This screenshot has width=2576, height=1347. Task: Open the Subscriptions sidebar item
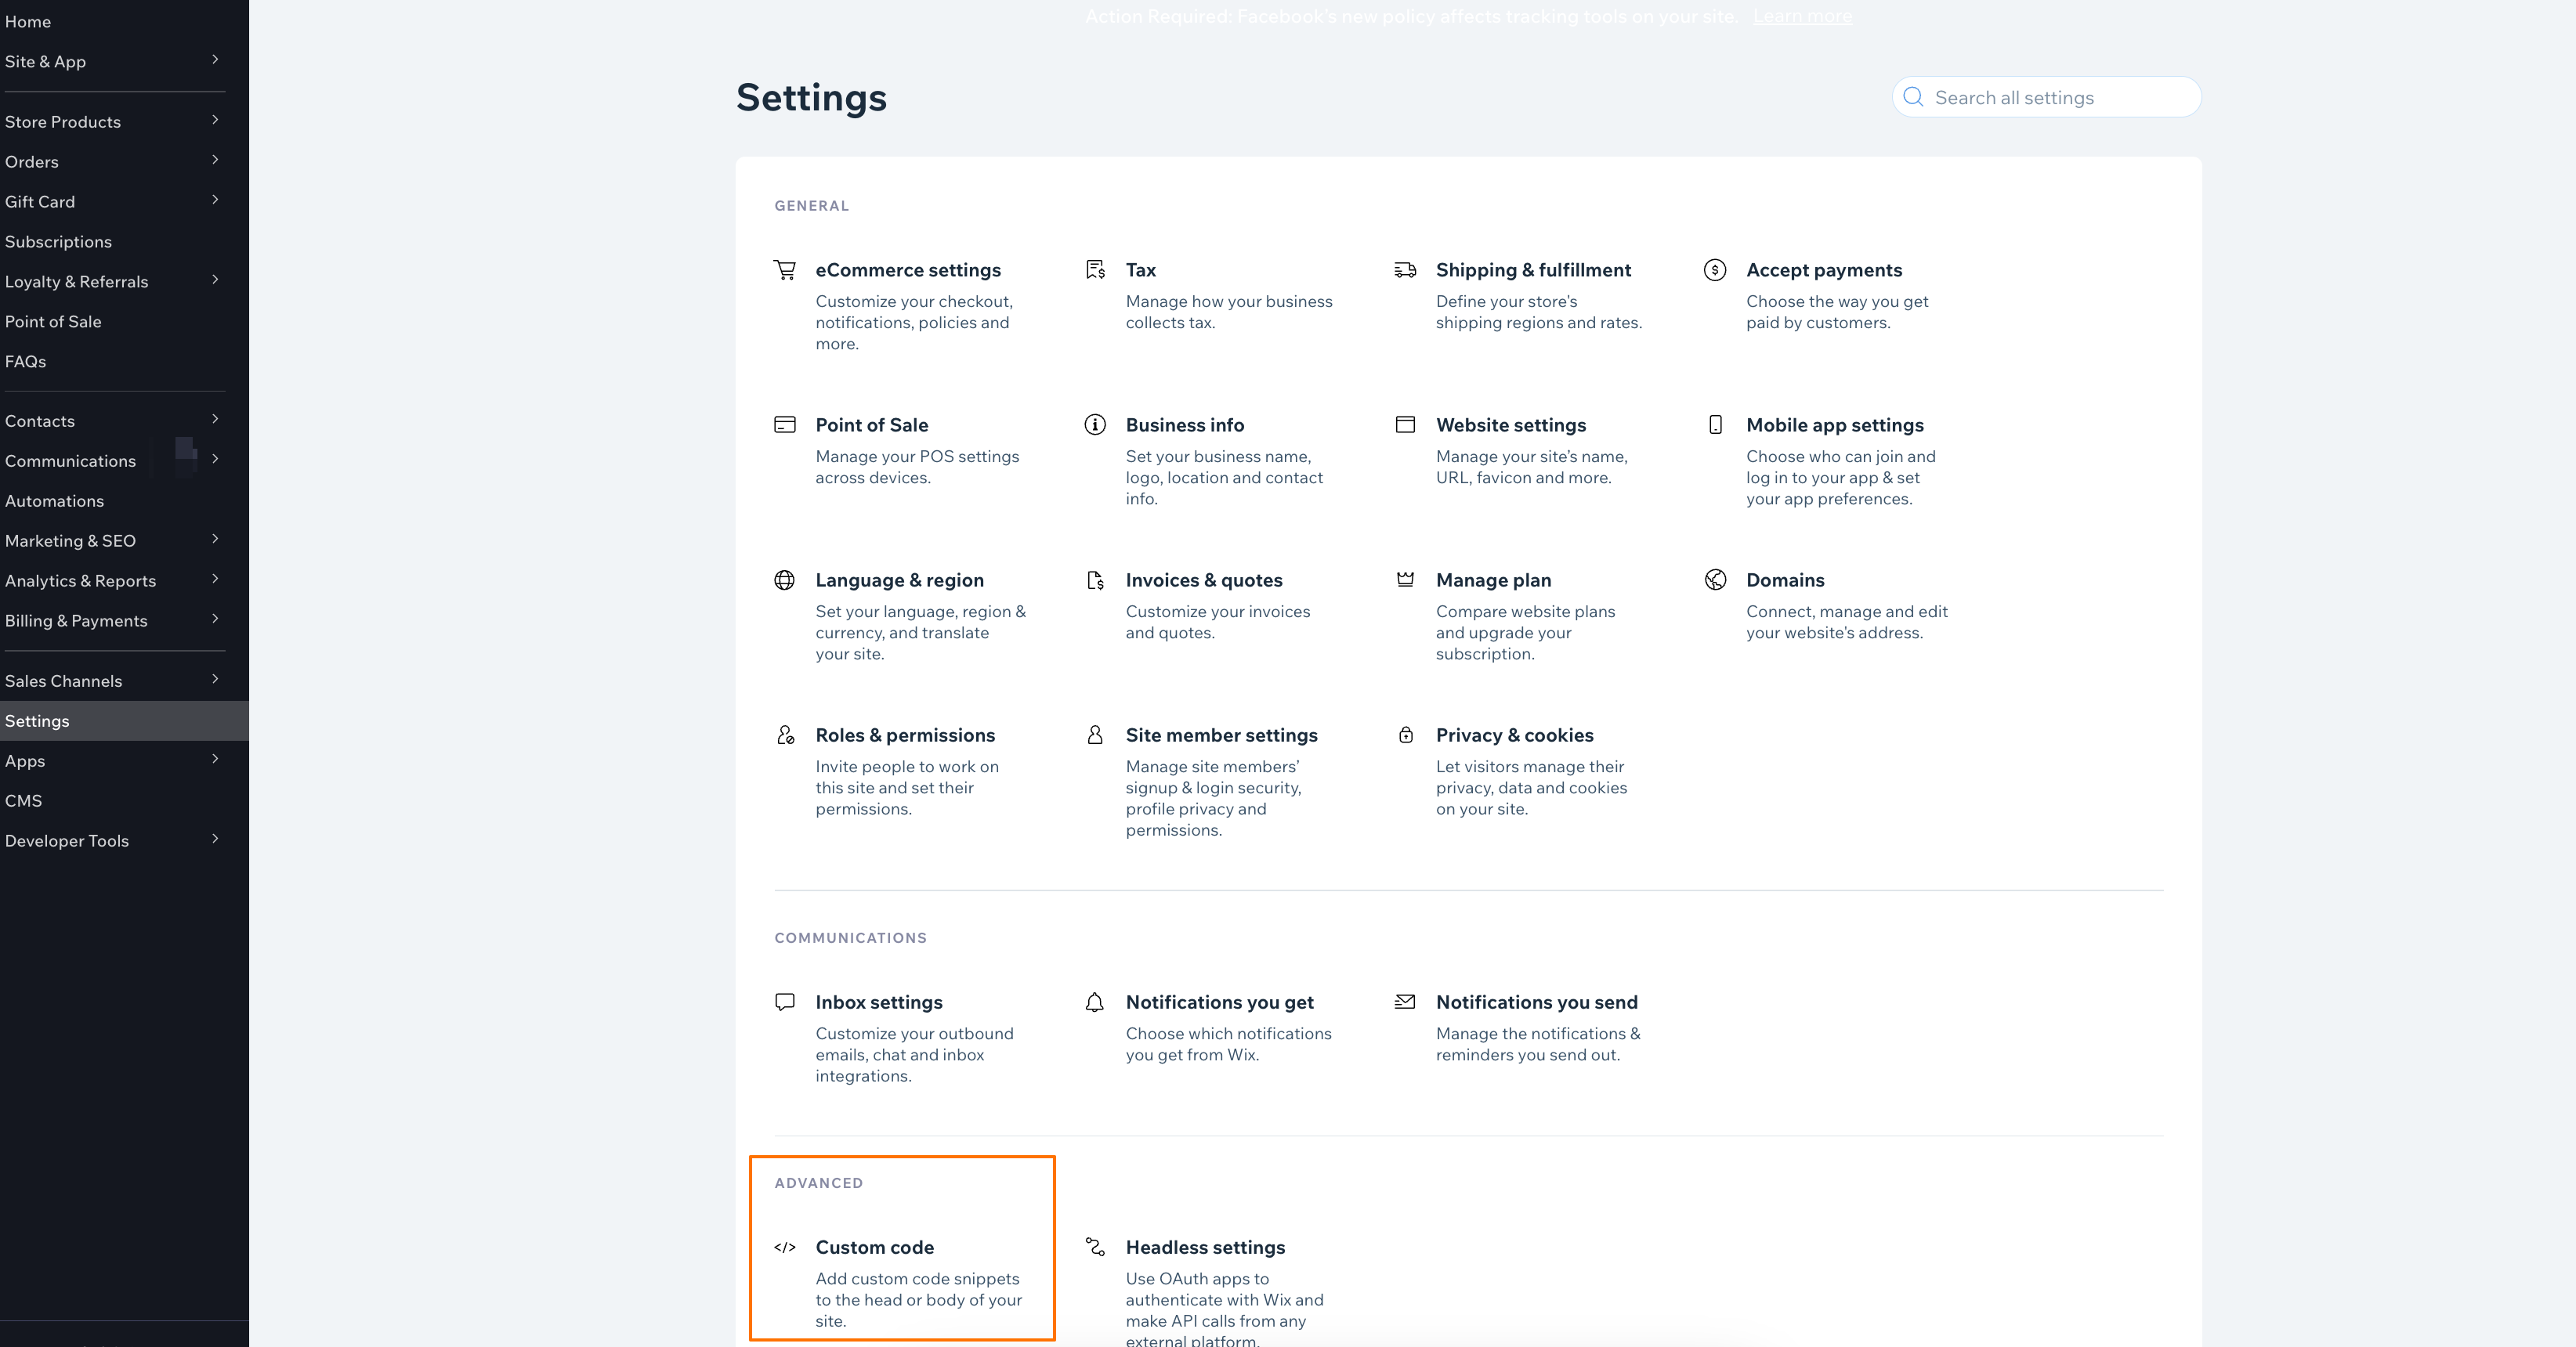(58, 242)
